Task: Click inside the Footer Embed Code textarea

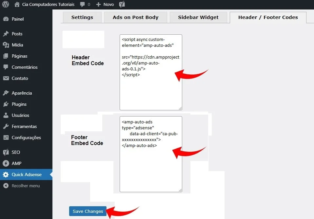Action: tap(151, 154)
